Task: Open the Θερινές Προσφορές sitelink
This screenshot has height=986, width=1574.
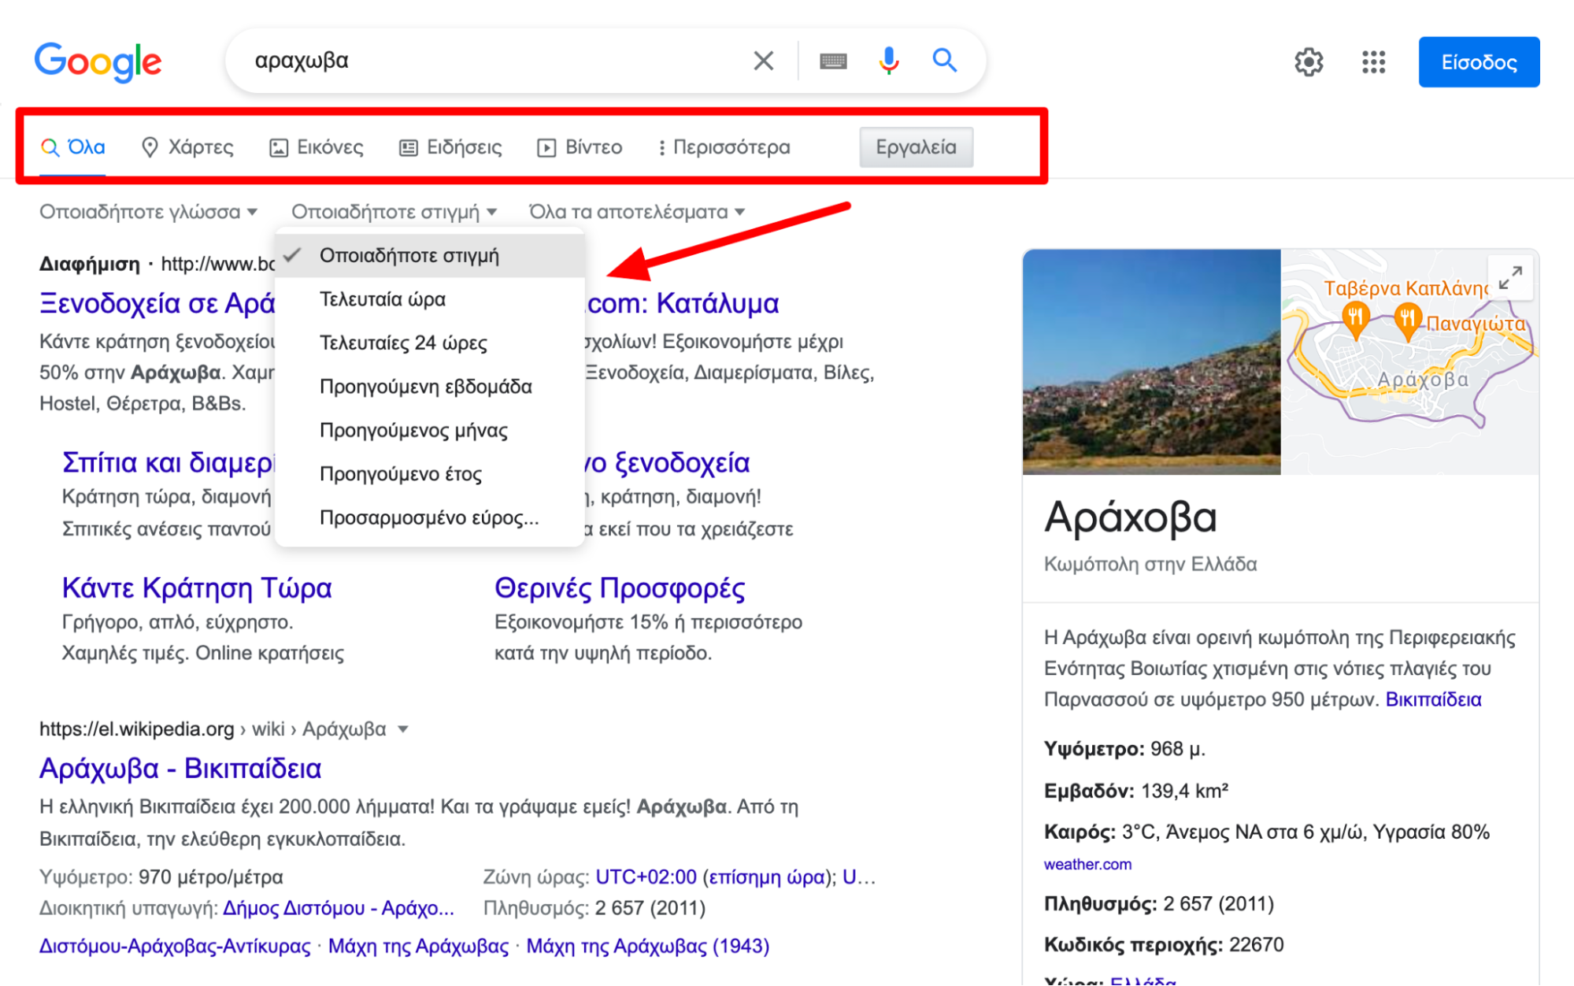Action: click(x=620, y=588)
